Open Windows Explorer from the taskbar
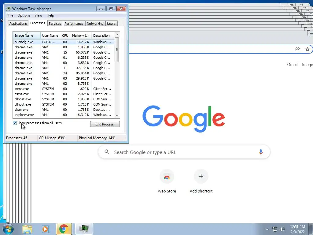 [27, 229]
